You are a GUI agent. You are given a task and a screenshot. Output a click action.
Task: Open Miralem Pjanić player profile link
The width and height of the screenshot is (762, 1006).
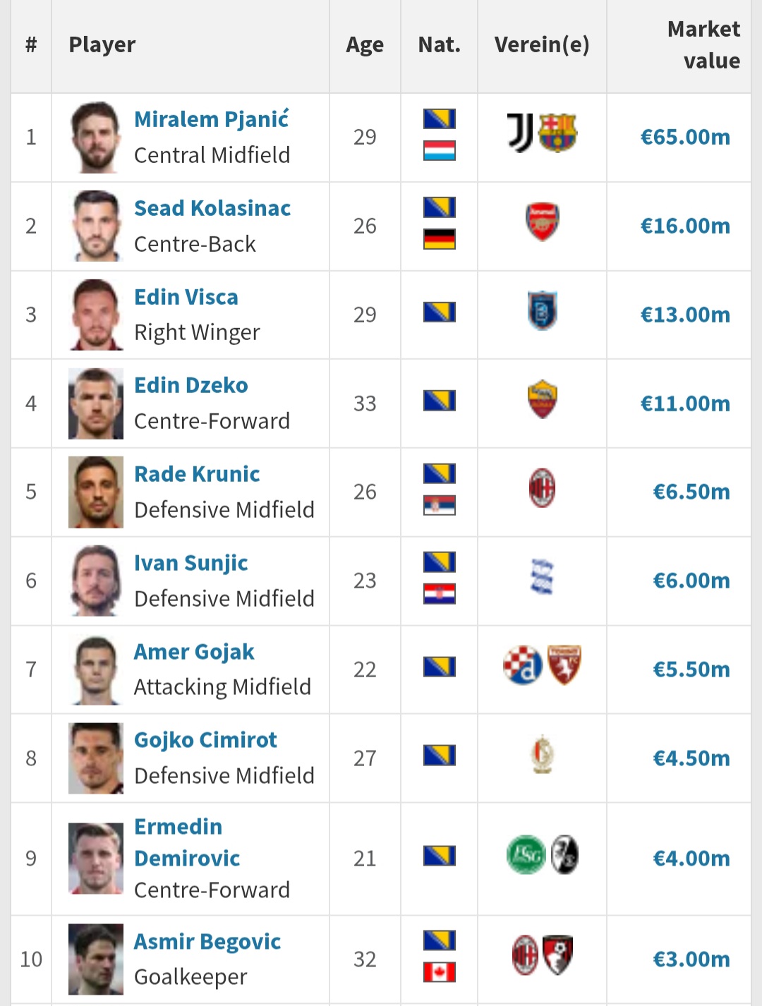(211, 119)
